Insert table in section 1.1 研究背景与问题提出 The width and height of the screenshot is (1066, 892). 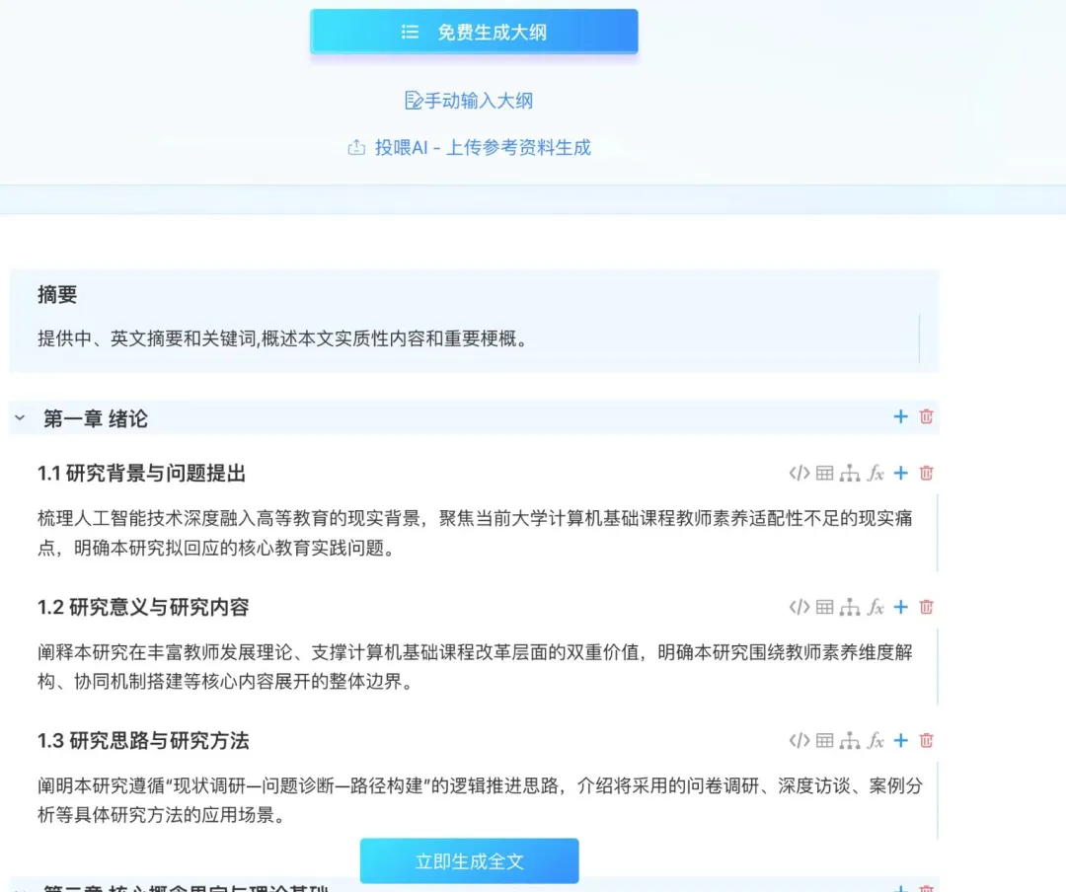point(824,474)
